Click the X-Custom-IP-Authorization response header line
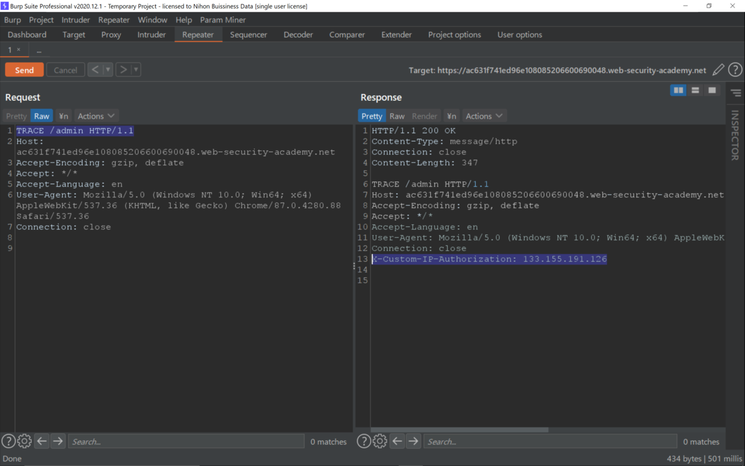Screen dimensions: 745x466 click(489, 259)
